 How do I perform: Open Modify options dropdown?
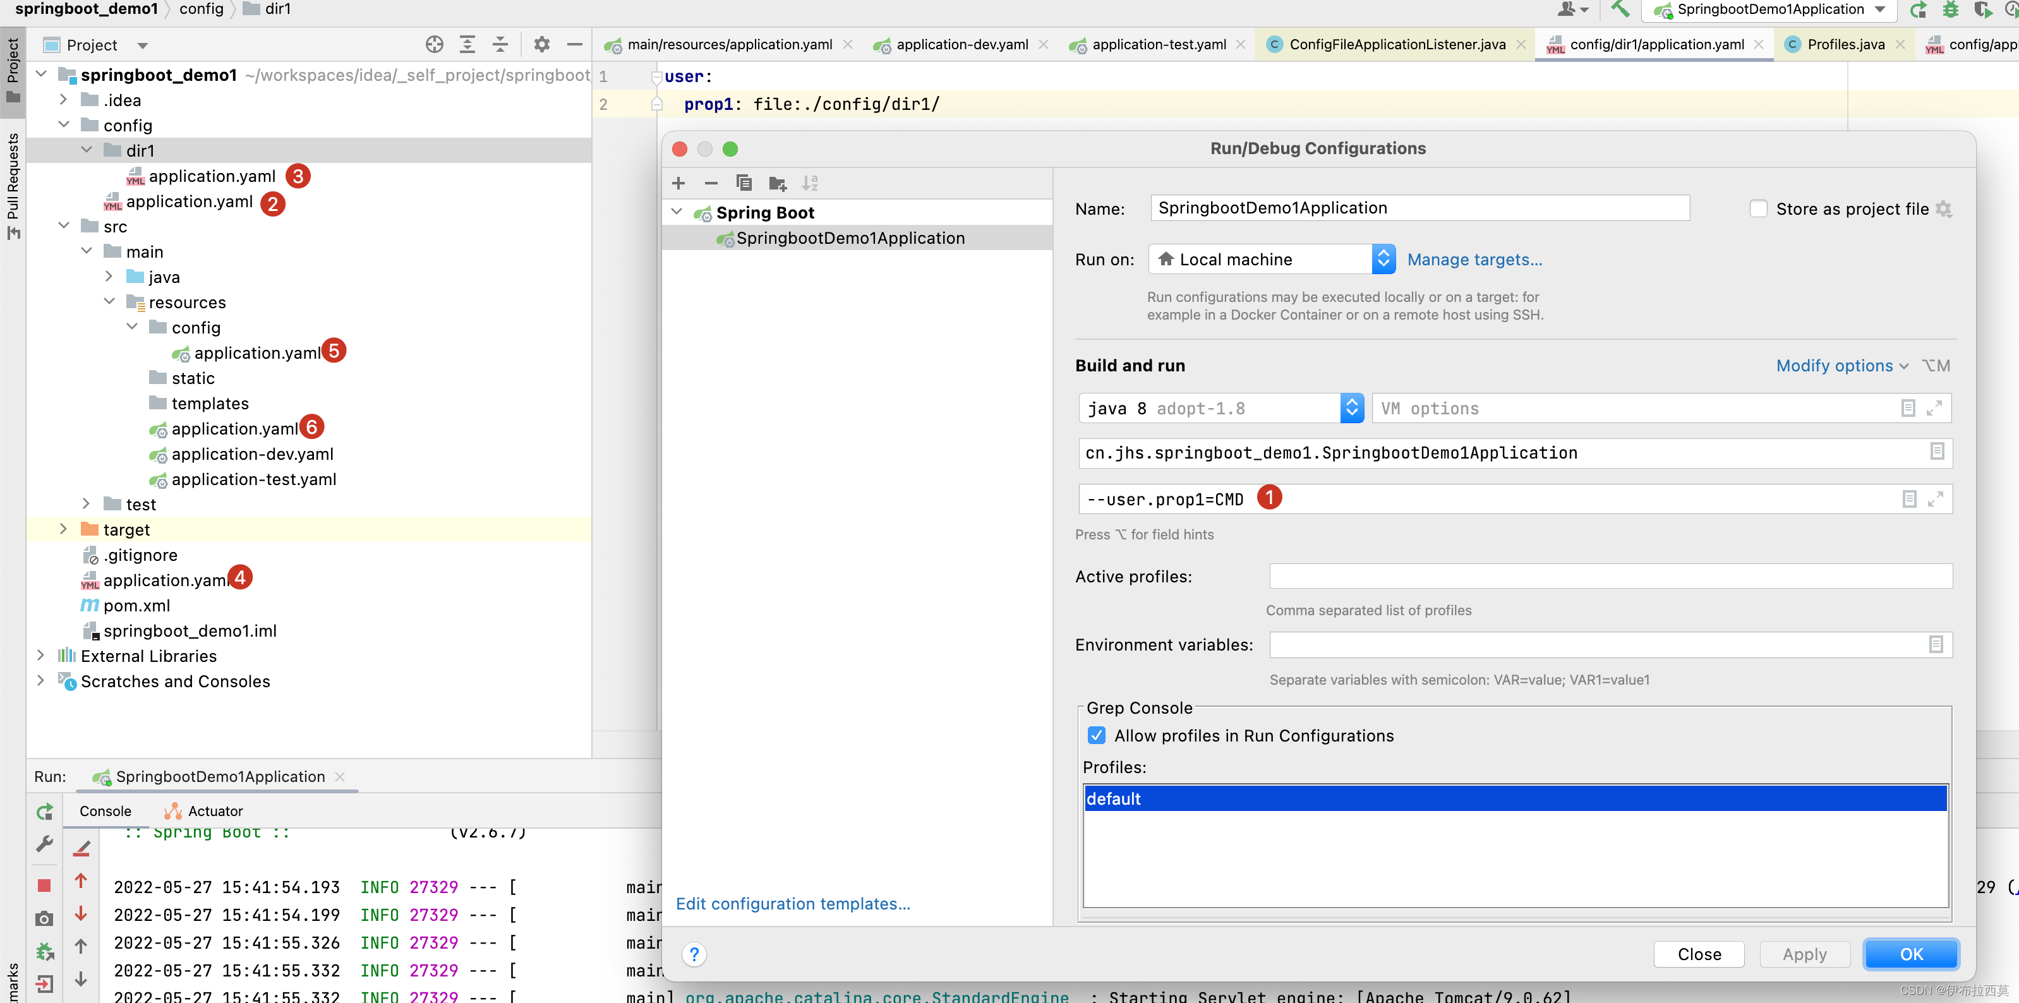click(1841, 366)
